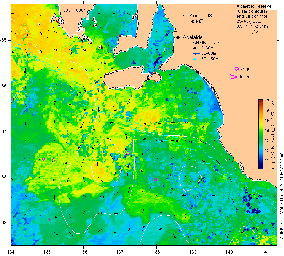Click the longitude axis label 141
The image size is (284, 256).
pos(266,252)
